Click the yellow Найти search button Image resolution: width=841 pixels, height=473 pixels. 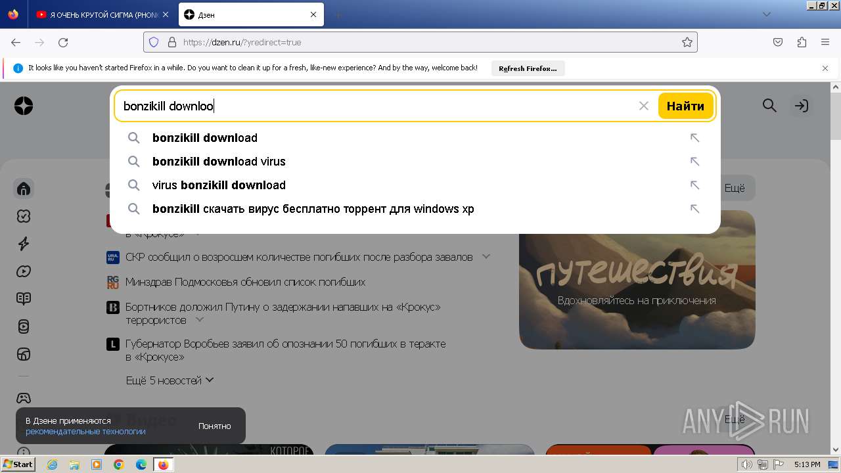coord(685,106)
